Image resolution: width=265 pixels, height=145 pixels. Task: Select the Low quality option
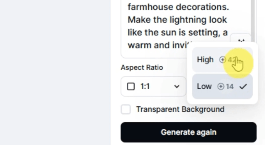pyautogui.click(x=204, y=86)
